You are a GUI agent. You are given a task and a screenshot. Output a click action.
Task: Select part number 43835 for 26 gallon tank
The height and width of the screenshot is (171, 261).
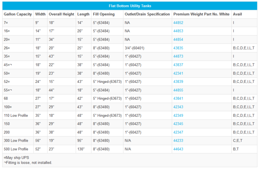(178, 48)
